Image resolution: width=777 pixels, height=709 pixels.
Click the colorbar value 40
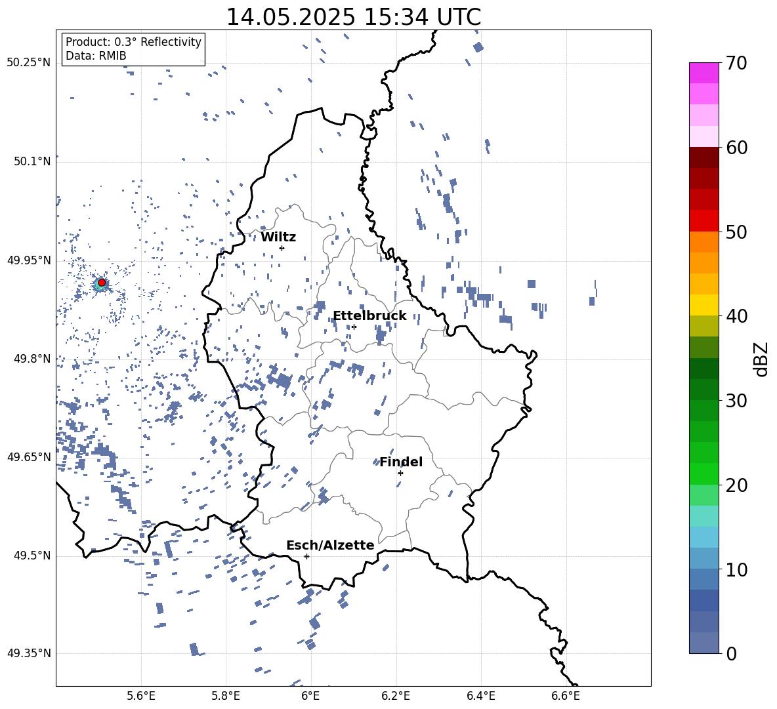point(736,316)
